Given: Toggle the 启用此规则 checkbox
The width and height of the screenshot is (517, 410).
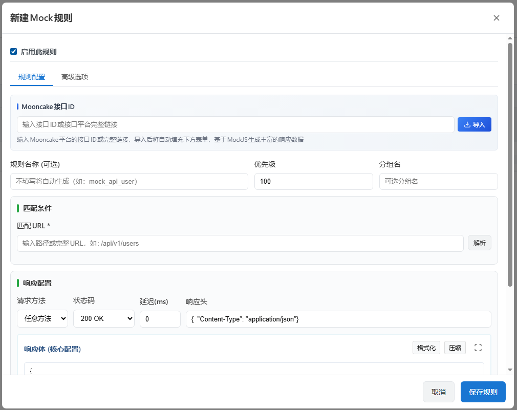Looking at the screenshot, I should pyautogui.click(x=13, y=51).
